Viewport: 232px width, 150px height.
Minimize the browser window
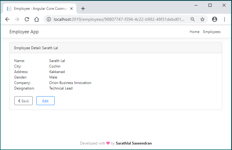196,5
